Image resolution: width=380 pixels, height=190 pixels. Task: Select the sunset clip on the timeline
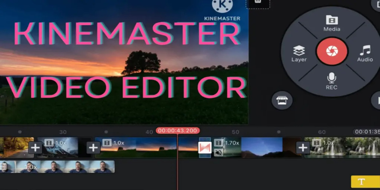tap(147, 148)
